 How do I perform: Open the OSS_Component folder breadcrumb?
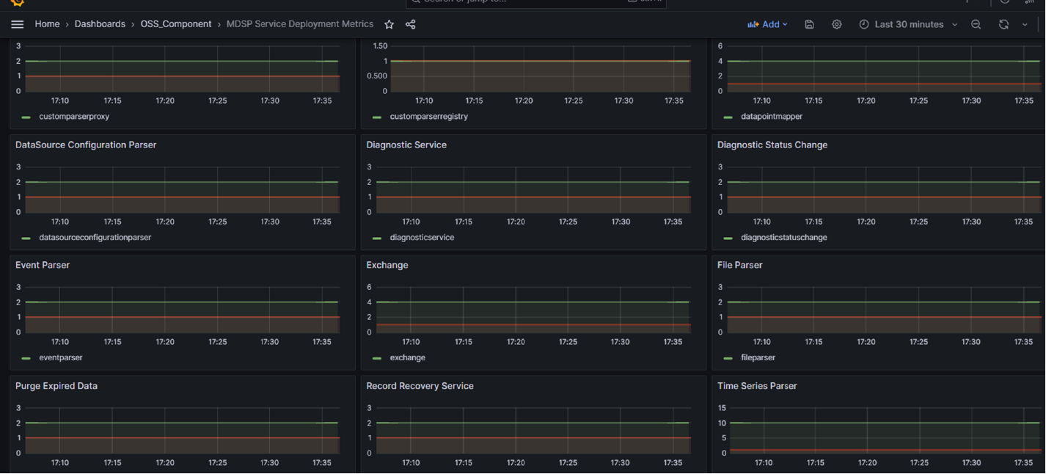point(176,24)
